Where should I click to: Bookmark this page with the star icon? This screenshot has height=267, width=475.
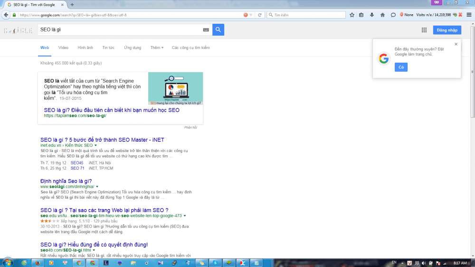[x=351, y=15]
